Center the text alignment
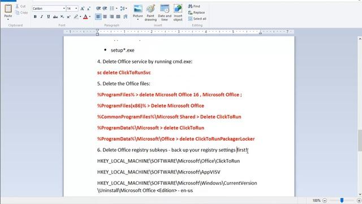The height and width of the screenshot is (204, 362). [x=105, y=16]
